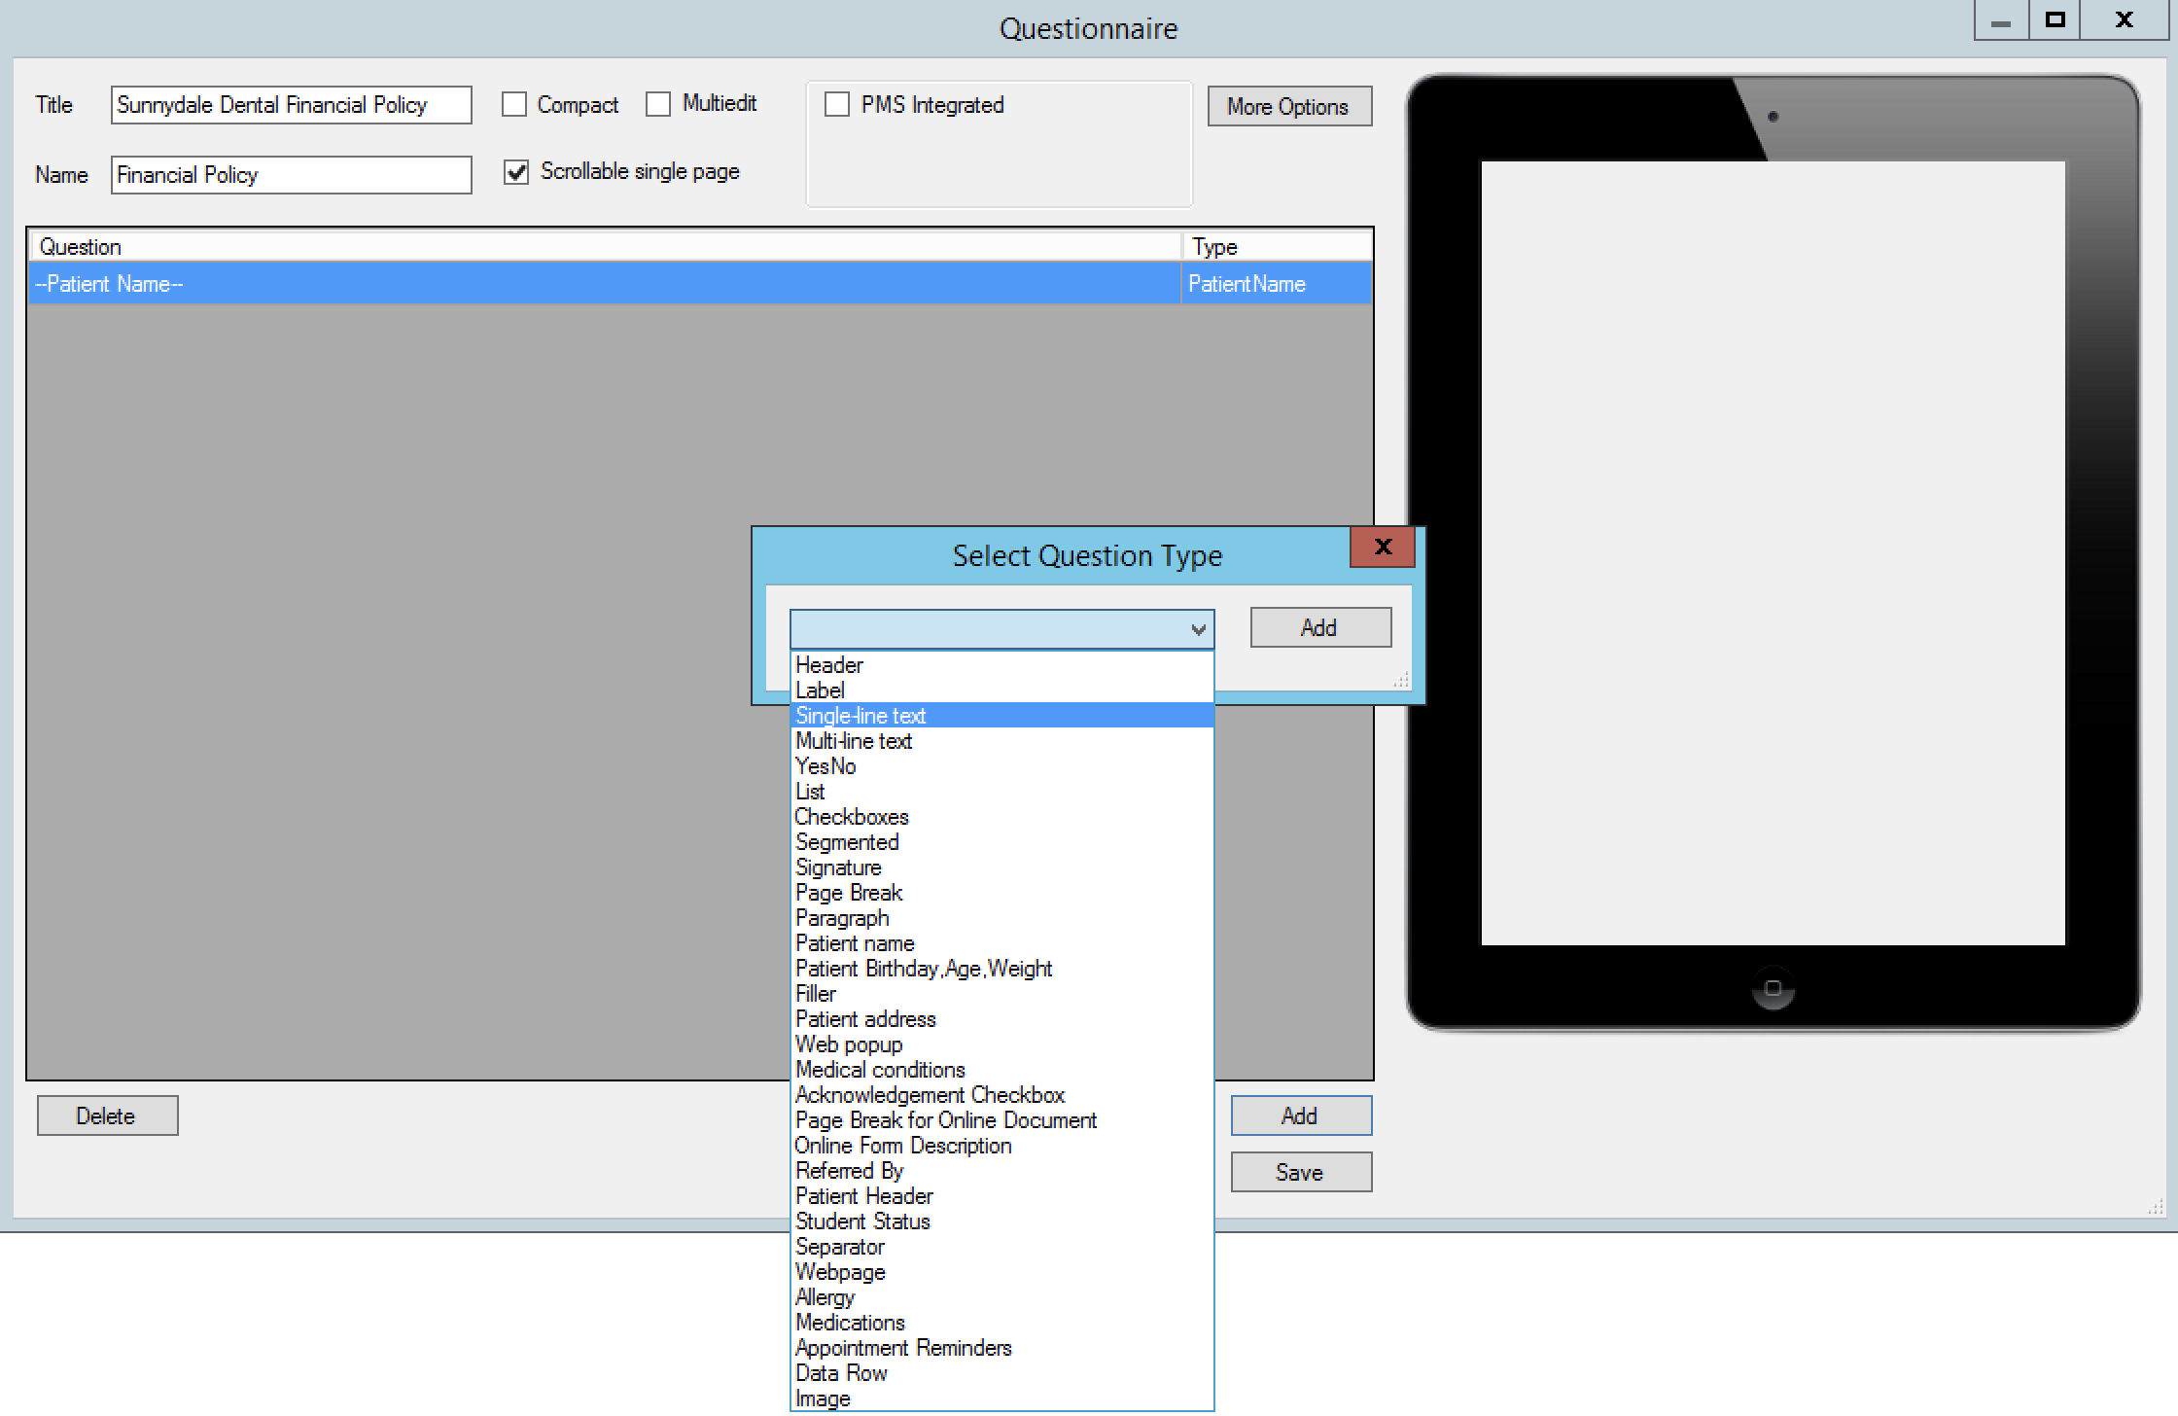Select the --Patient Name-- question row
The width and height of the screenshot is (2178, 1416).
[x=700, y=284]
